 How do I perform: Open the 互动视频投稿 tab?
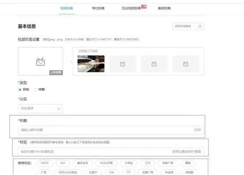click(131, 8)
